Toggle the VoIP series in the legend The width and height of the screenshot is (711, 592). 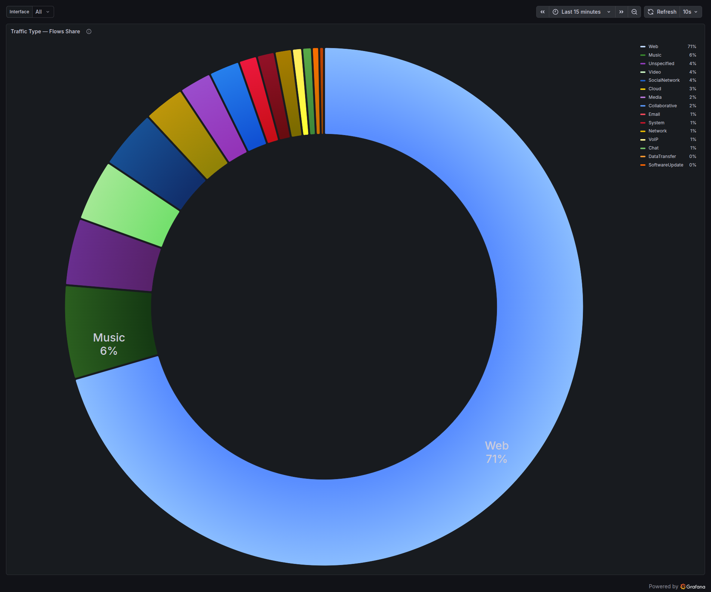coord(653,139)
